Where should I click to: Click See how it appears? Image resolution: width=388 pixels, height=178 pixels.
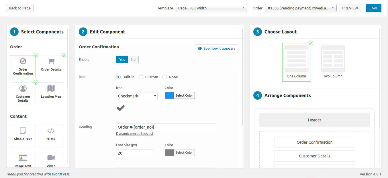(x=216, y=49)
